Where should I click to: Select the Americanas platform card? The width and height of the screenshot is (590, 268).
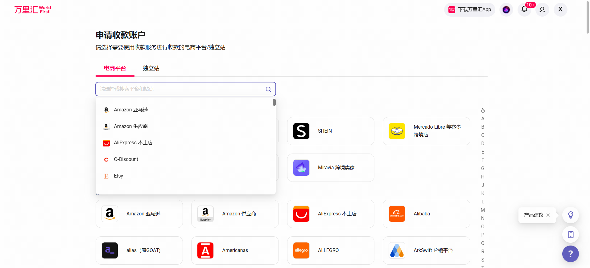point(235,250)
